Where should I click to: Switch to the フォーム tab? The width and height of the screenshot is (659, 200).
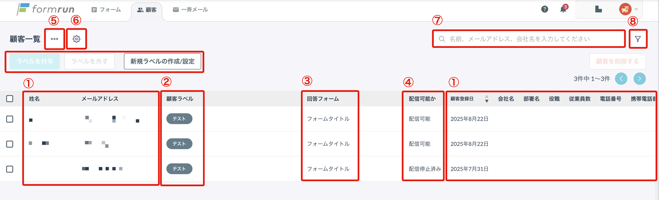(106, 10)
